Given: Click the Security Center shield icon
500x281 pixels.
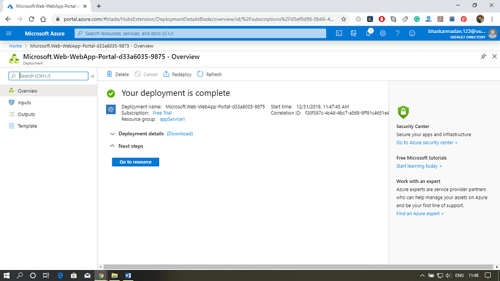Looking at the screenshot, I should (403, 112).
